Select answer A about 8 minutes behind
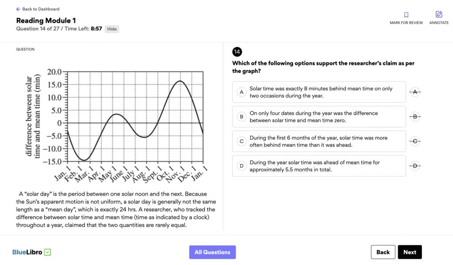The image size is (453, 265). point(319,92)
